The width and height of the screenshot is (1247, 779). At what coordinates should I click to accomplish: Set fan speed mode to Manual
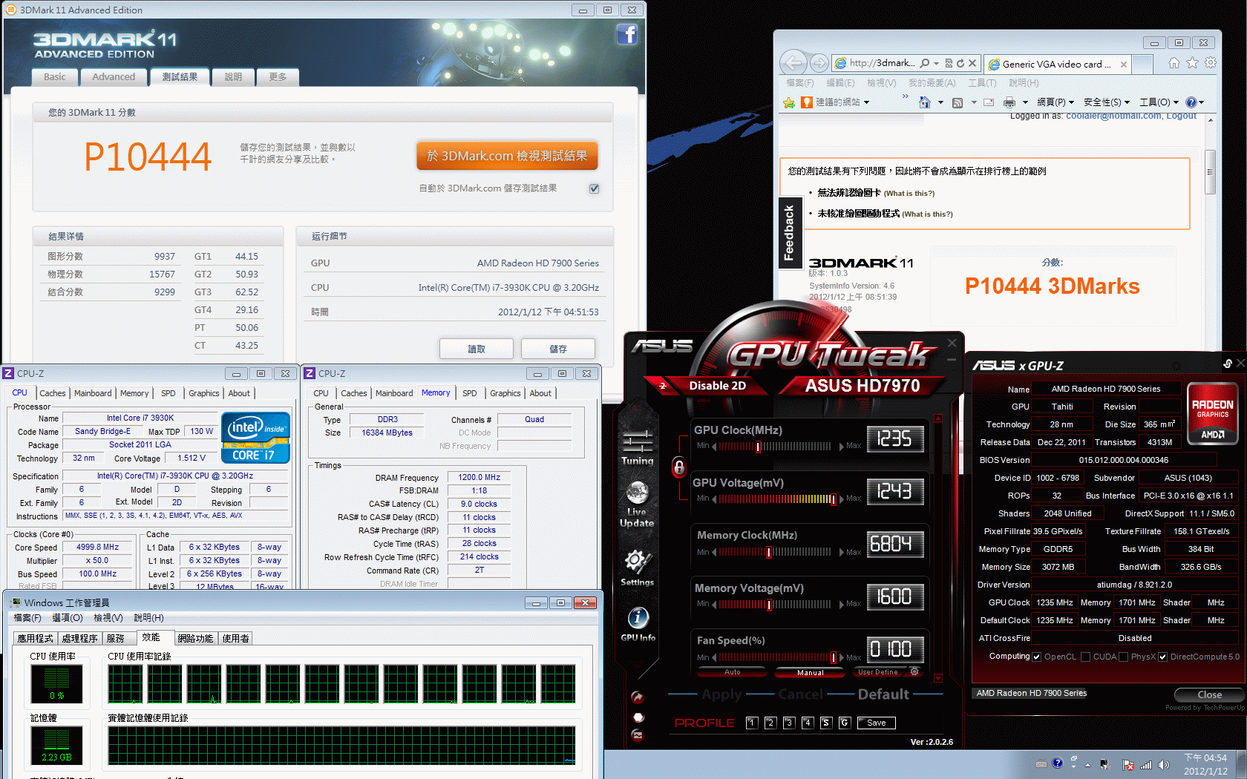pos(810,672)
